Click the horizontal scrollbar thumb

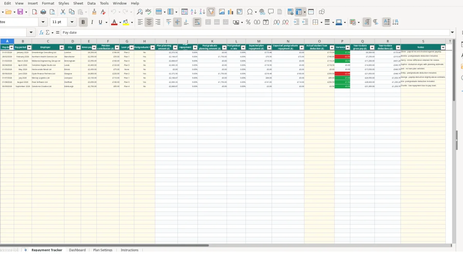pos(104,245)
